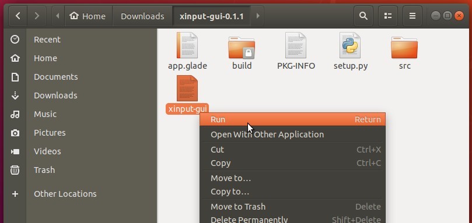Select the src folder icon
The width and height of the screenshot is (472, 223).
coord(404,47)
